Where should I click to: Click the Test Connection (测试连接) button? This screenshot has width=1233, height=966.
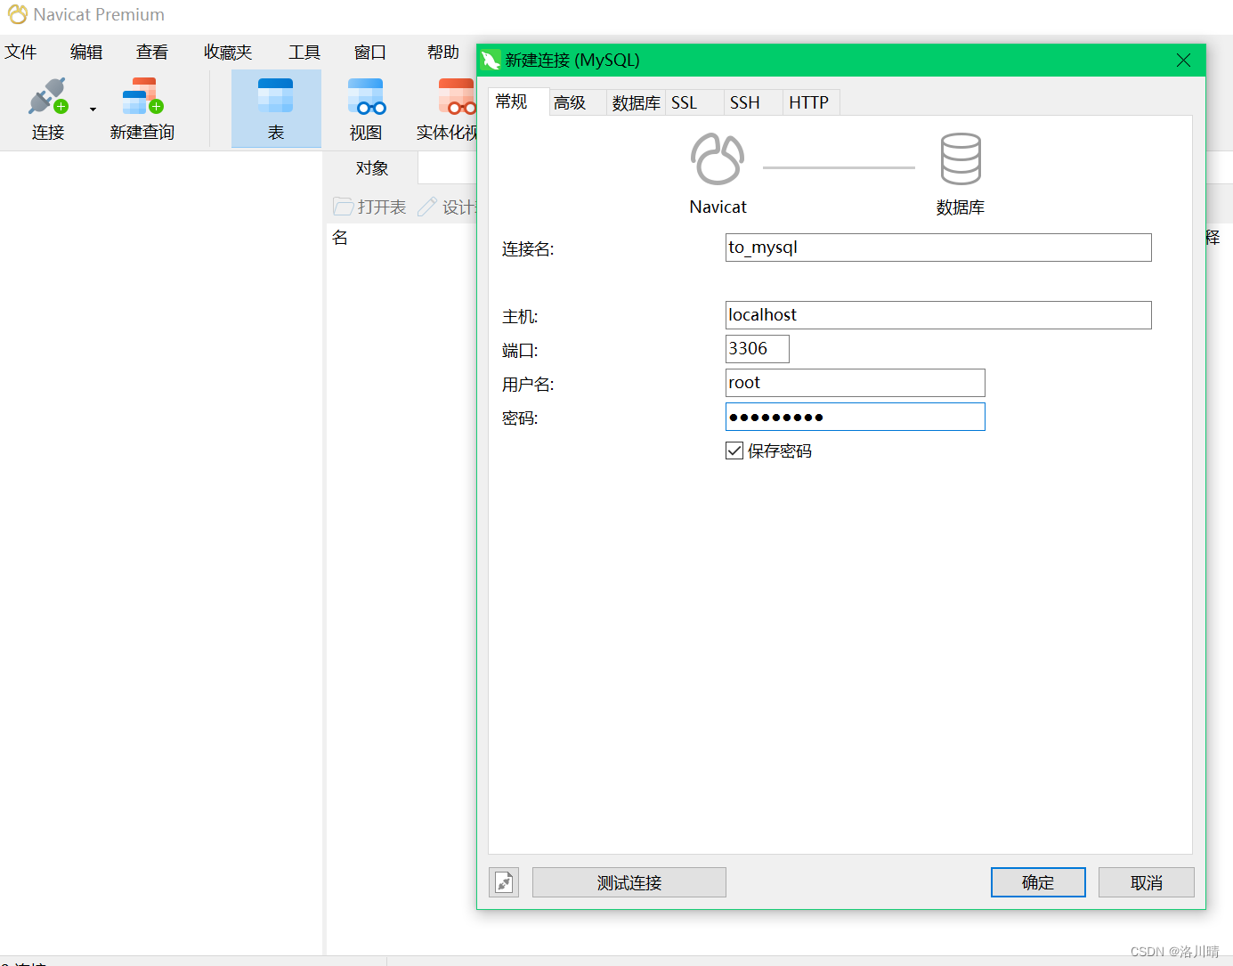[629, 882]
